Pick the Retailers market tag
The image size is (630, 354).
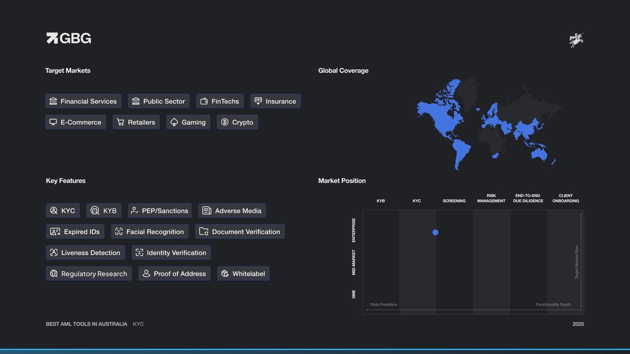tap(136, 122)
